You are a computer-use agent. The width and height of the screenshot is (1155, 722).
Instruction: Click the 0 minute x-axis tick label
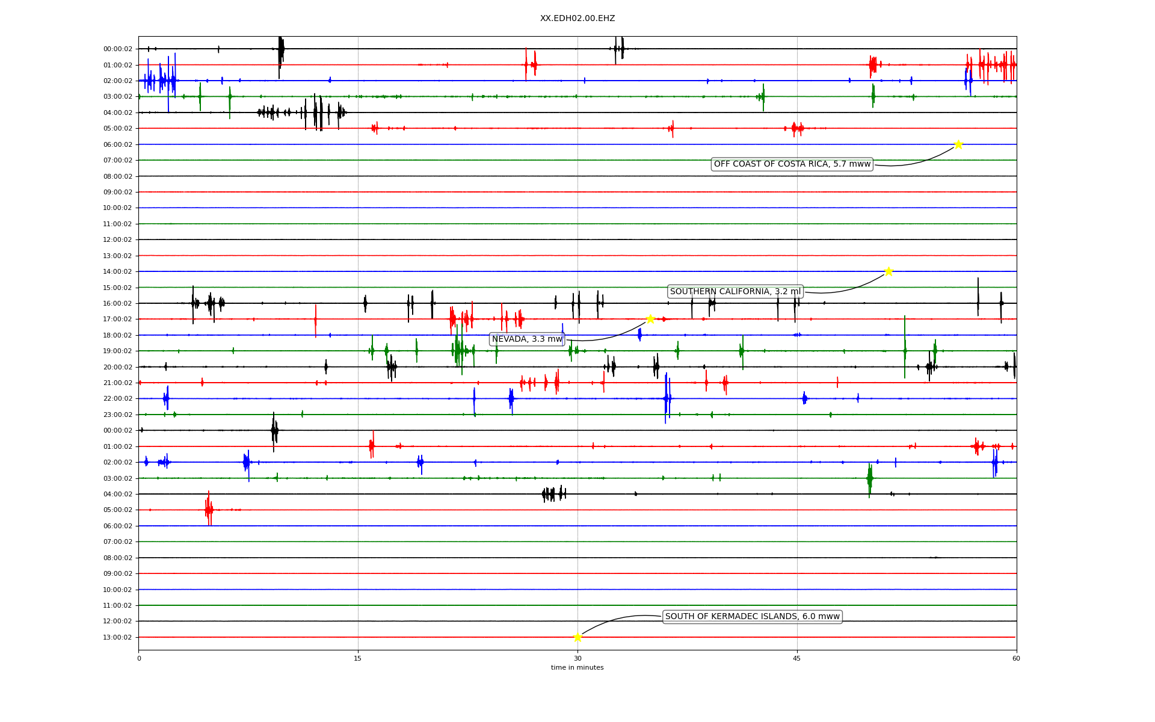[x=139, y=658]
